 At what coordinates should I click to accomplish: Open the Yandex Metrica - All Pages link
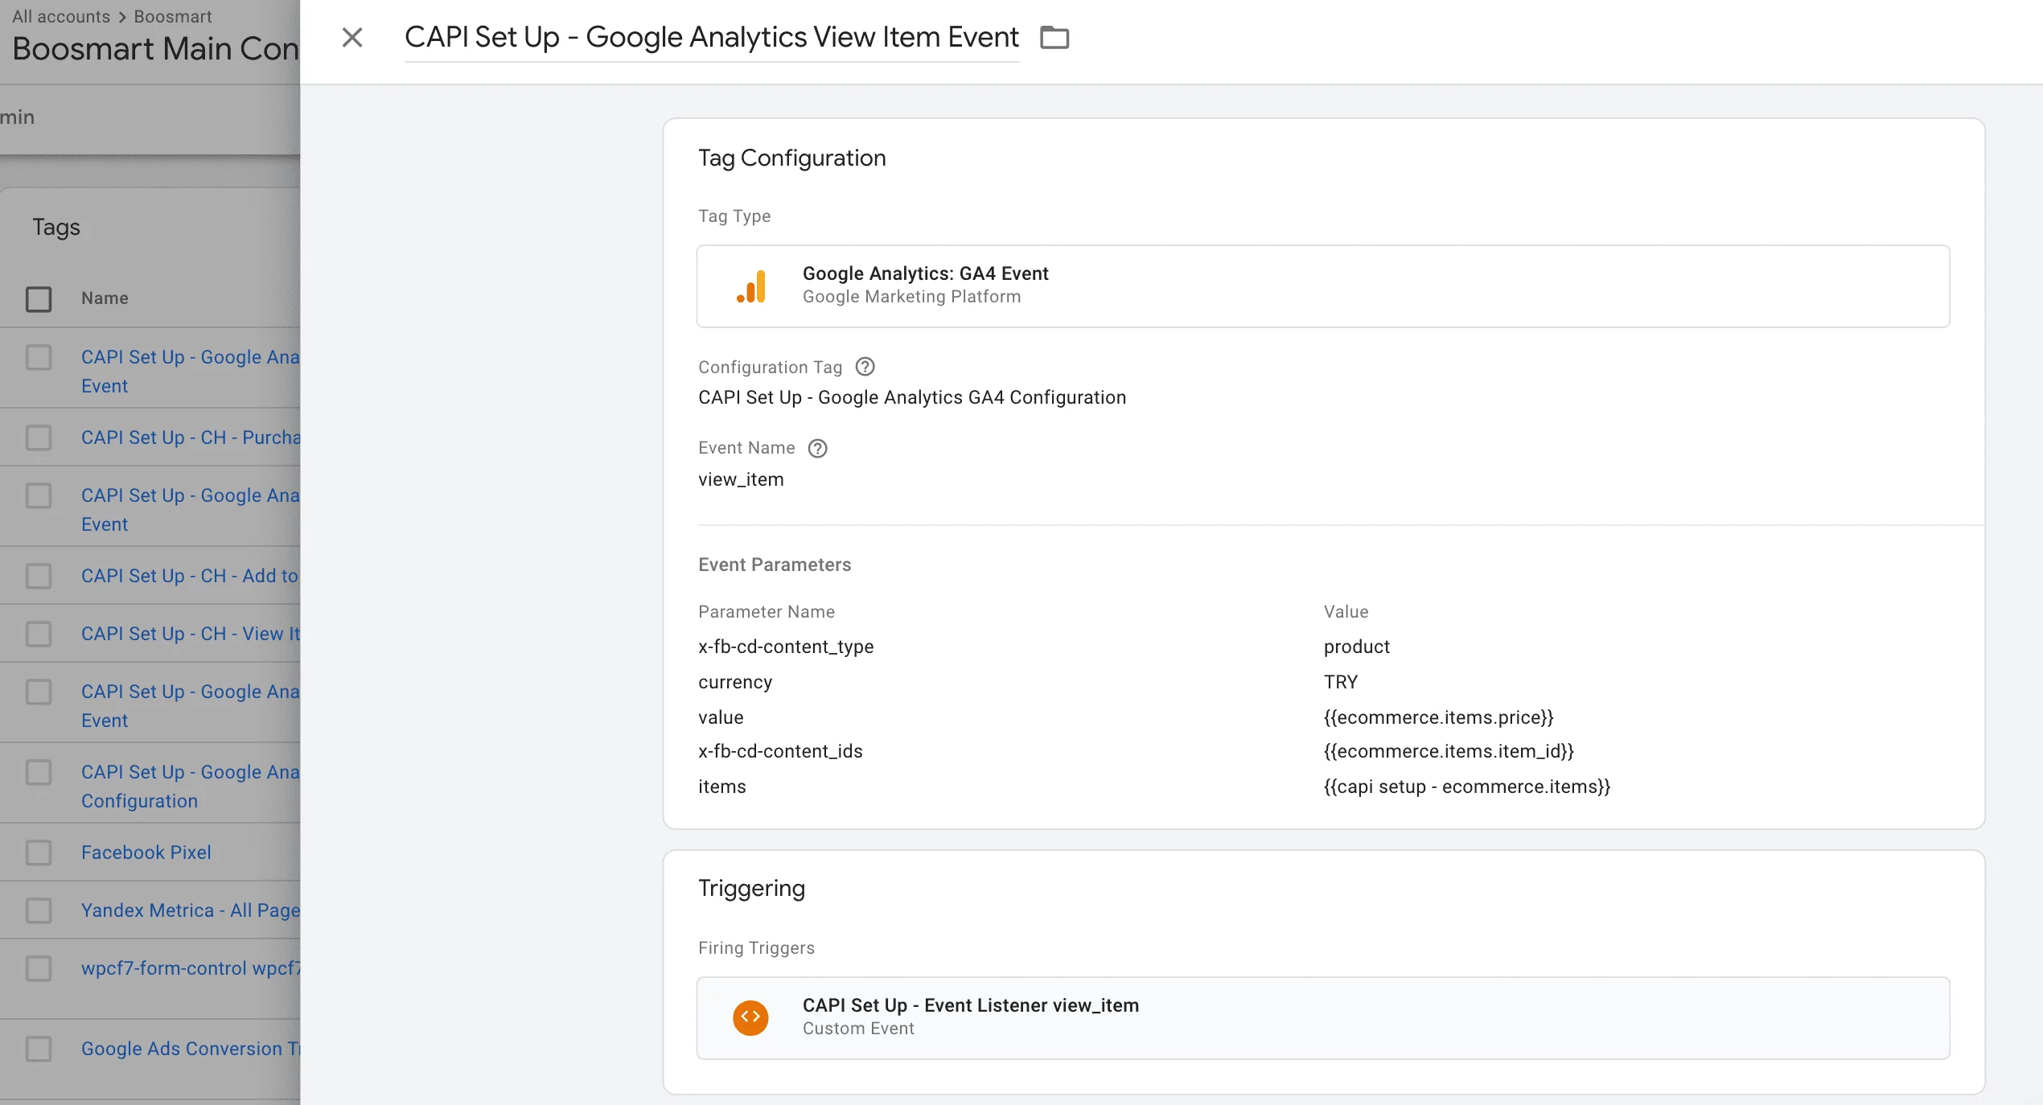pyautogui.click(x=191, y=910)
